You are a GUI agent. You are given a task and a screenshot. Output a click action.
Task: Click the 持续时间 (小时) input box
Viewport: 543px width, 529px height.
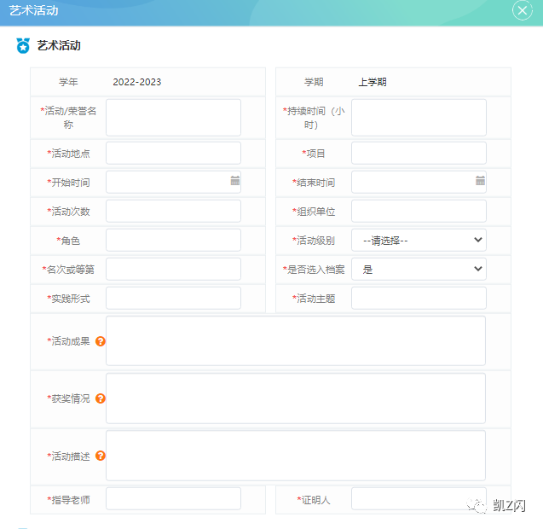click(x=419, y=118)
